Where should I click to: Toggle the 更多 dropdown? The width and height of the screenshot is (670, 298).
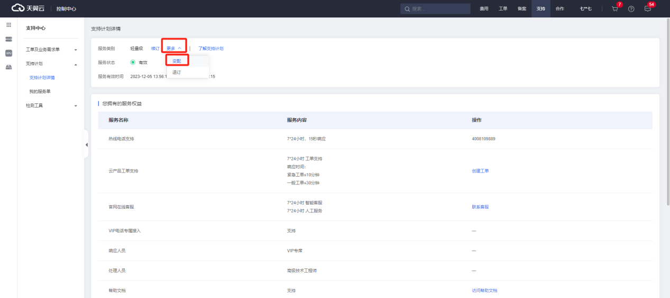click(174, 48)
